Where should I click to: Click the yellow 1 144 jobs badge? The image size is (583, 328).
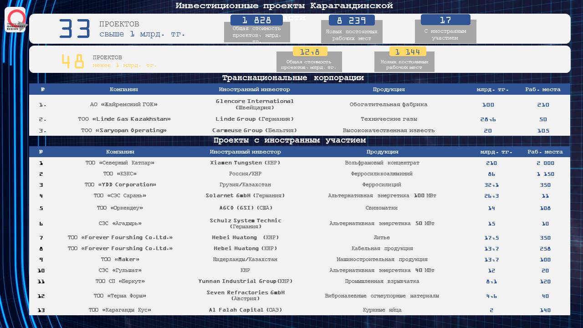[407, 51]
